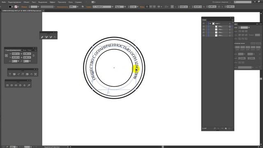The image size is (263, 148).
Task: Toggle visibility eye of Layer 1
Action: (x=203, y=23)
